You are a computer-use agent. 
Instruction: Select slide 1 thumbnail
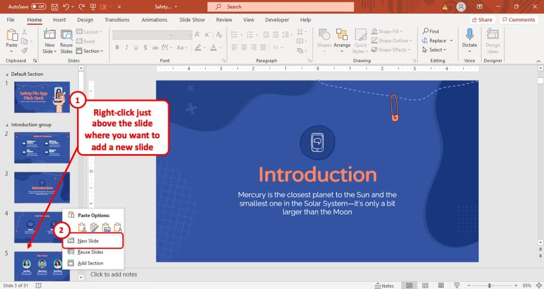(x=42, y=97)
